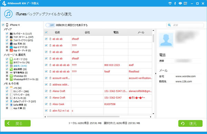This screenshot has height=134, width=207.
Task: Click the list scroll-up arrow
Action: click(x=154, y=30)
